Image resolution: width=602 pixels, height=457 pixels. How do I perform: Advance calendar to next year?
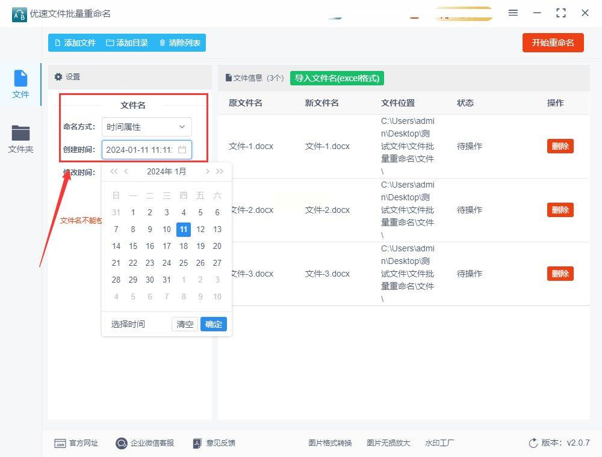click(x=220, y=171)
